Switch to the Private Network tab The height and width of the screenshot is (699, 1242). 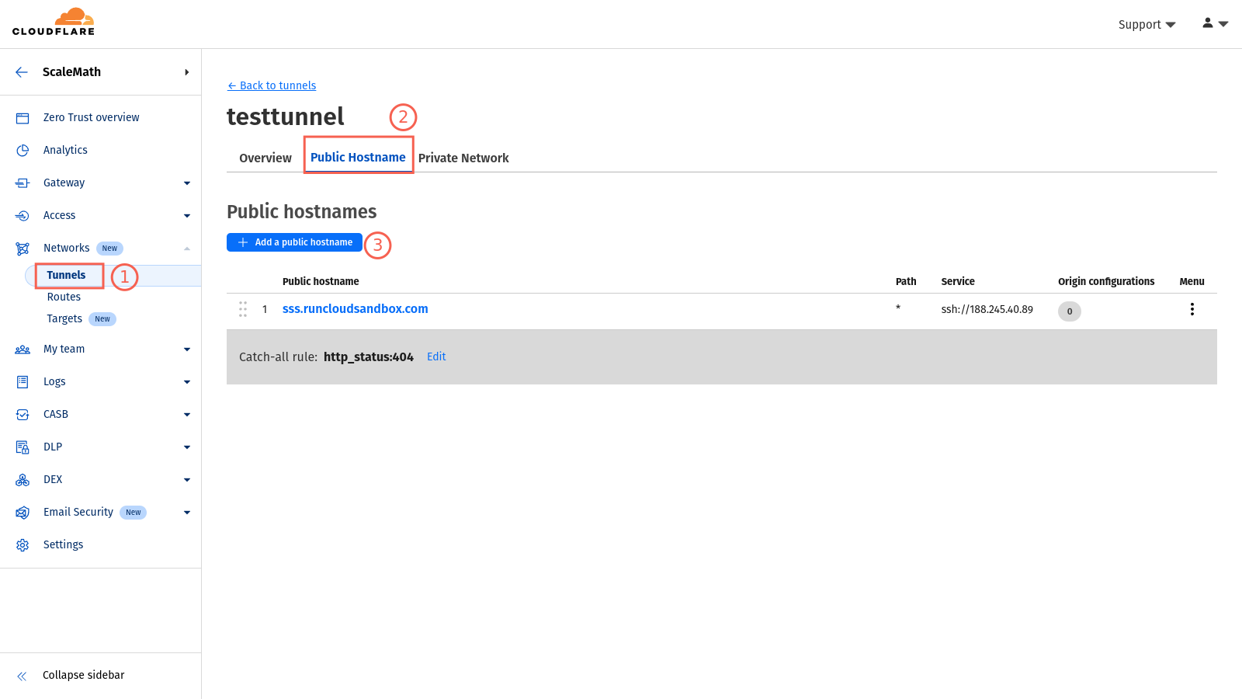pos(463,158)
